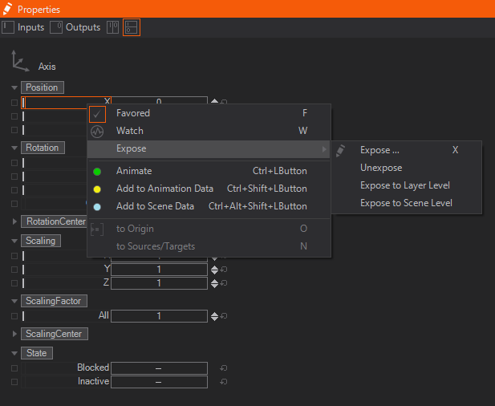Select Unexpose from the submenu

click(381, 168)
